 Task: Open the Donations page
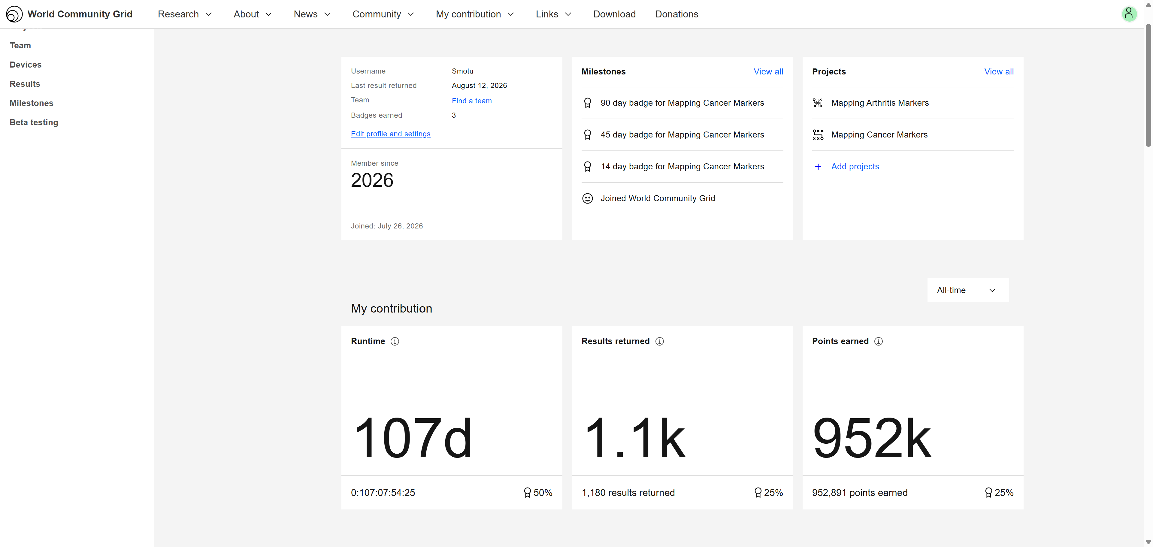pyautogui.click(x=676, y=14)
